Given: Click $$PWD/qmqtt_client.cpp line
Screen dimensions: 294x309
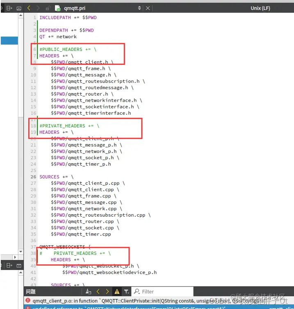Looking at the screenshot, I should (x=85, y=190).
